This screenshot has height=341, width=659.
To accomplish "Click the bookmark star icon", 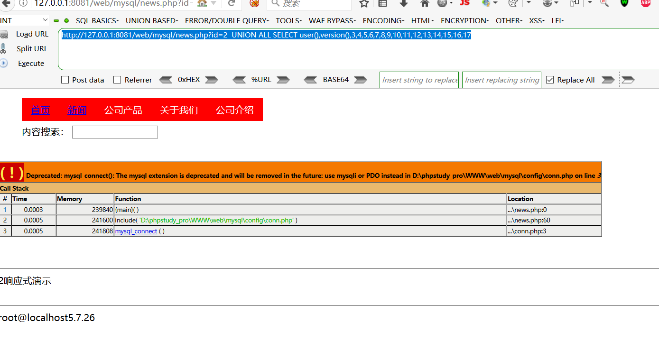I will 364,3.
